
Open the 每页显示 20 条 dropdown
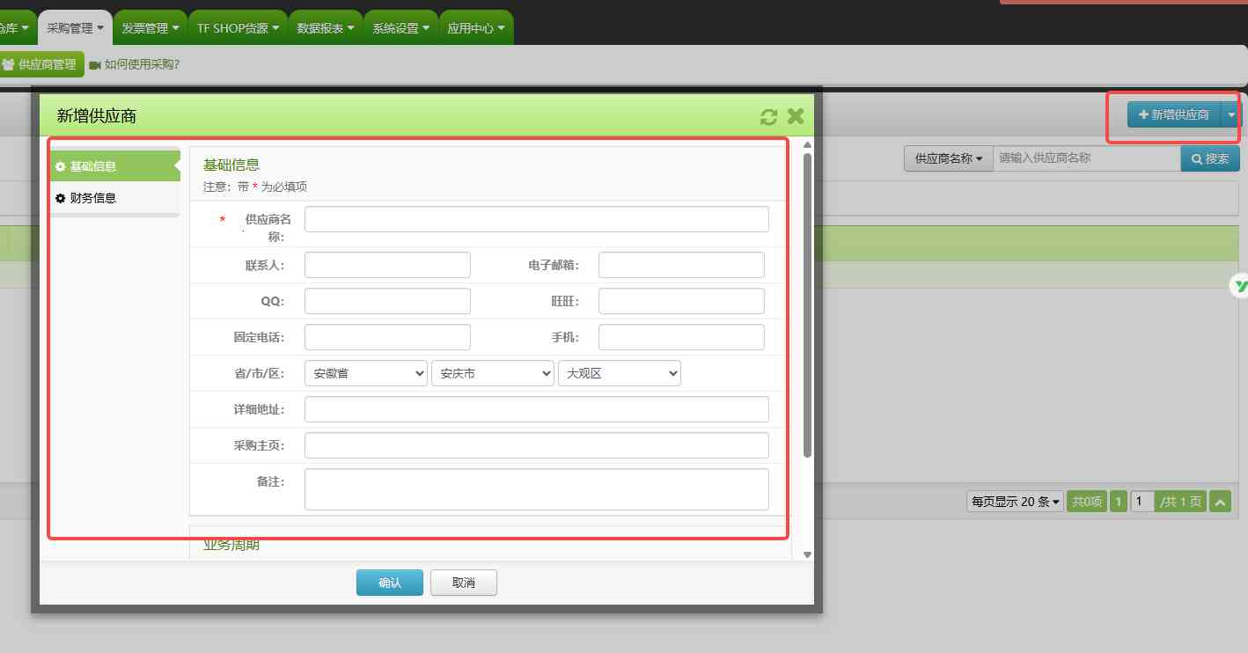(1014, 501)
